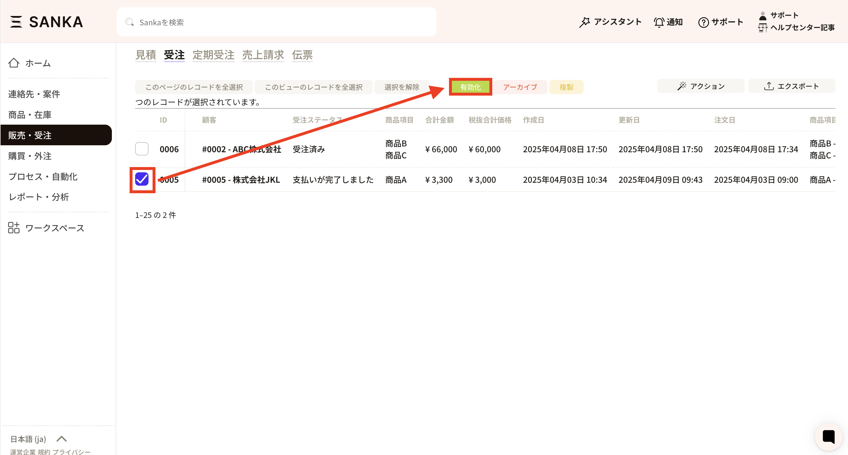The height and width of the screenshot is (455, 848).
Task: Open the アシスタント pin icon
Action: tap(584, 22)
